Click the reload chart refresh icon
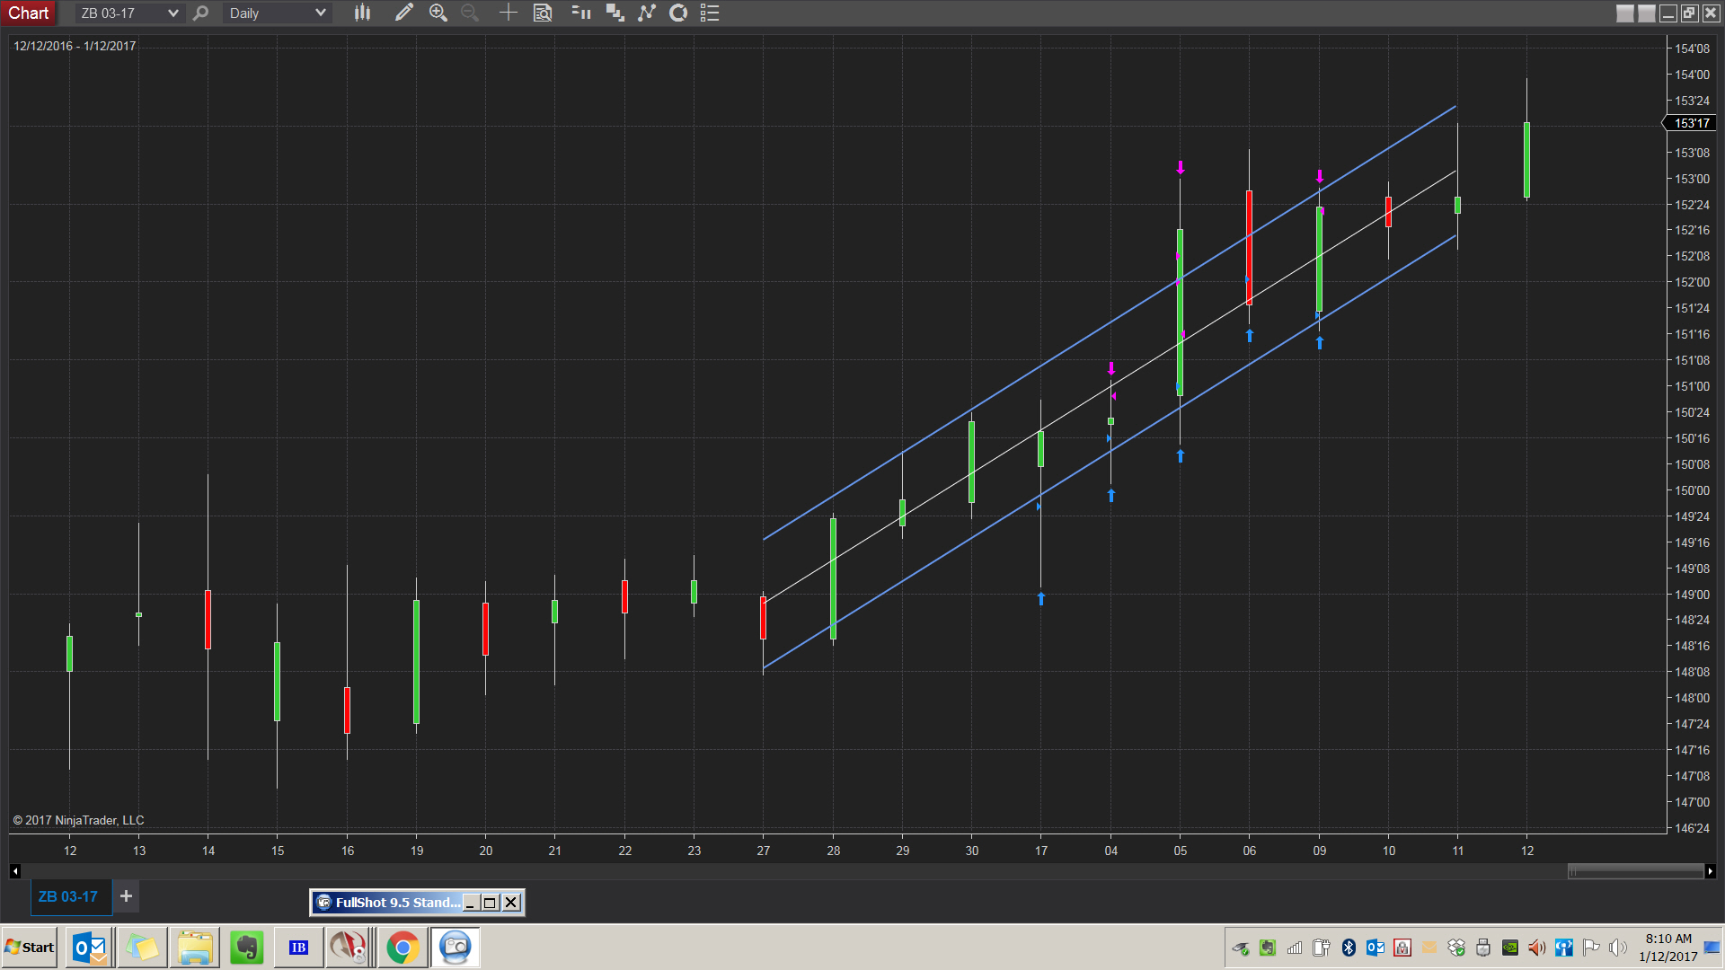Viewport: 1725px width, 970px height. tap(678, 13)
